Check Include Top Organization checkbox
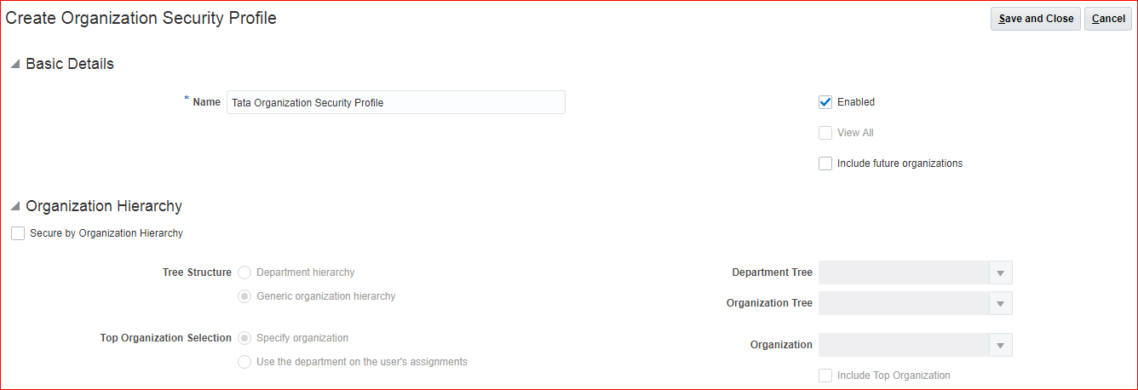 pyautogui.click(x=825, y=376)
